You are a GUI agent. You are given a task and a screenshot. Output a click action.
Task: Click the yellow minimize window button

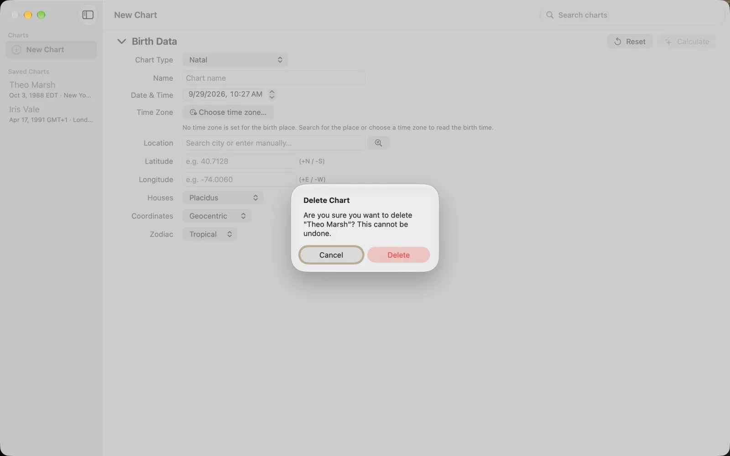tap(28, 15)
